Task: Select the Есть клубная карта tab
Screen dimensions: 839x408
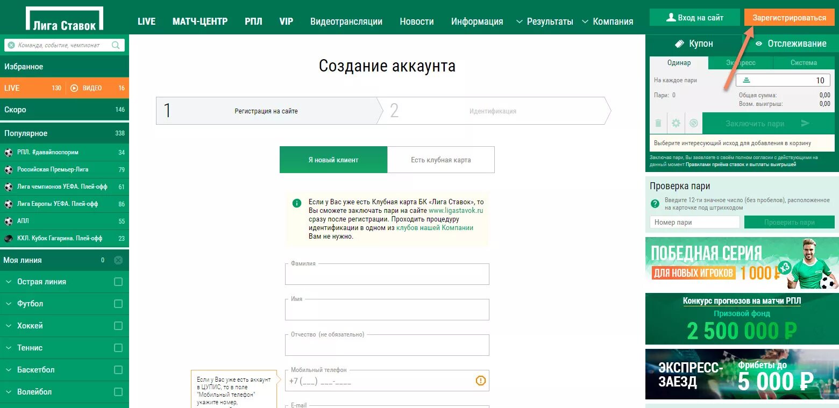Action: tap(441, 160)
